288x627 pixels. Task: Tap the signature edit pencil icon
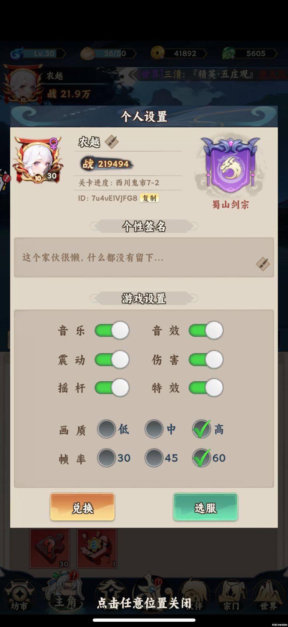pos(263,264)
